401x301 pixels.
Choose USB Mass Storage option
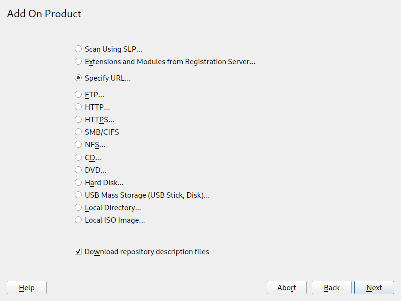(78, 195)
